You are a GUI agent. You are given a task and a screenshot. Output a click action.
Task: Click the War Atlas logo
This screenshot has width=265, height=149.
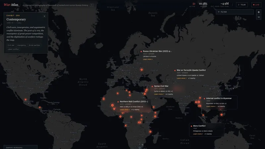(11, 5)
